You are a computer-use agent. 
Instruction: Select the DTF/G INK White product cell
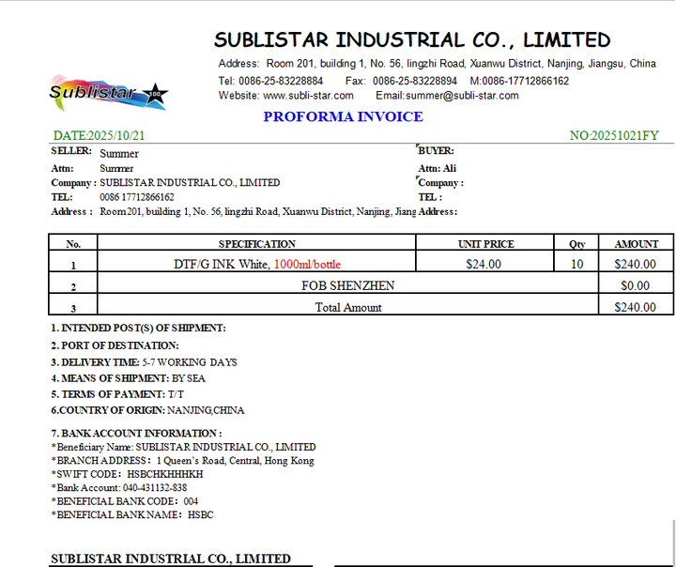pyautogui.click(x=257, y=264)
